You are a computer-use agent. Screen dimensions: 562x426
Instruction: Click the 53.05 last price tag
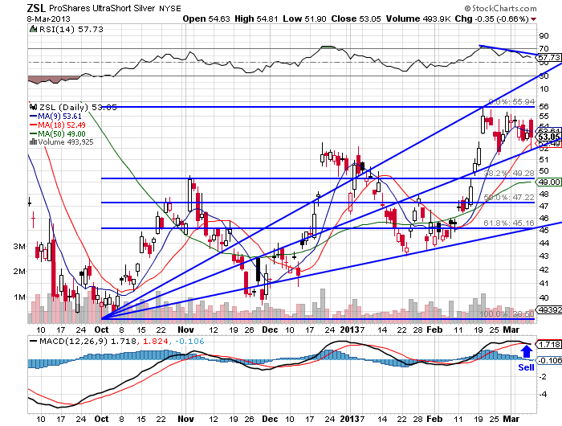click(x=549, y=137)
